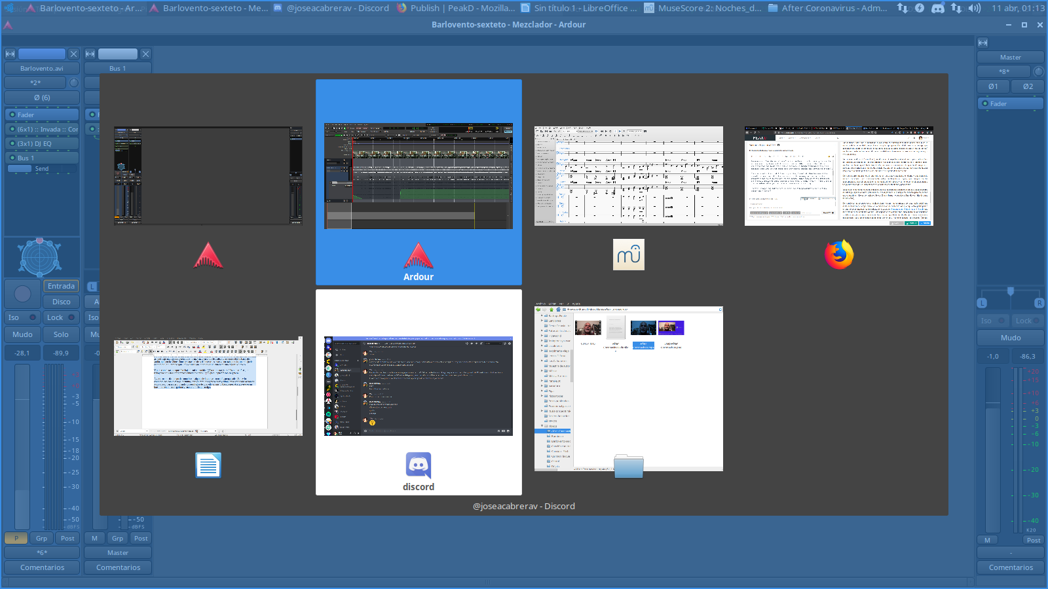Image resolution: width=1048 pixels, height=589 pixels.
Task: Click the -1,0 gain value on the Master strip
Action: (x=993, y=356)
